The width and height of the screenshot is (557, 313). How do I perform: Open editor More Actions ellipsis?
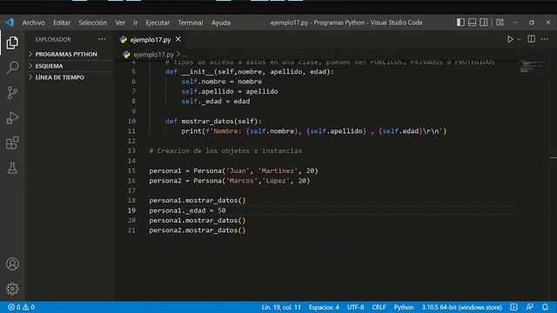[x=545, y=39]
